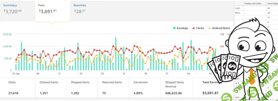Click the table cell showing 43
The image size is (278, 101).
(269, 8)
